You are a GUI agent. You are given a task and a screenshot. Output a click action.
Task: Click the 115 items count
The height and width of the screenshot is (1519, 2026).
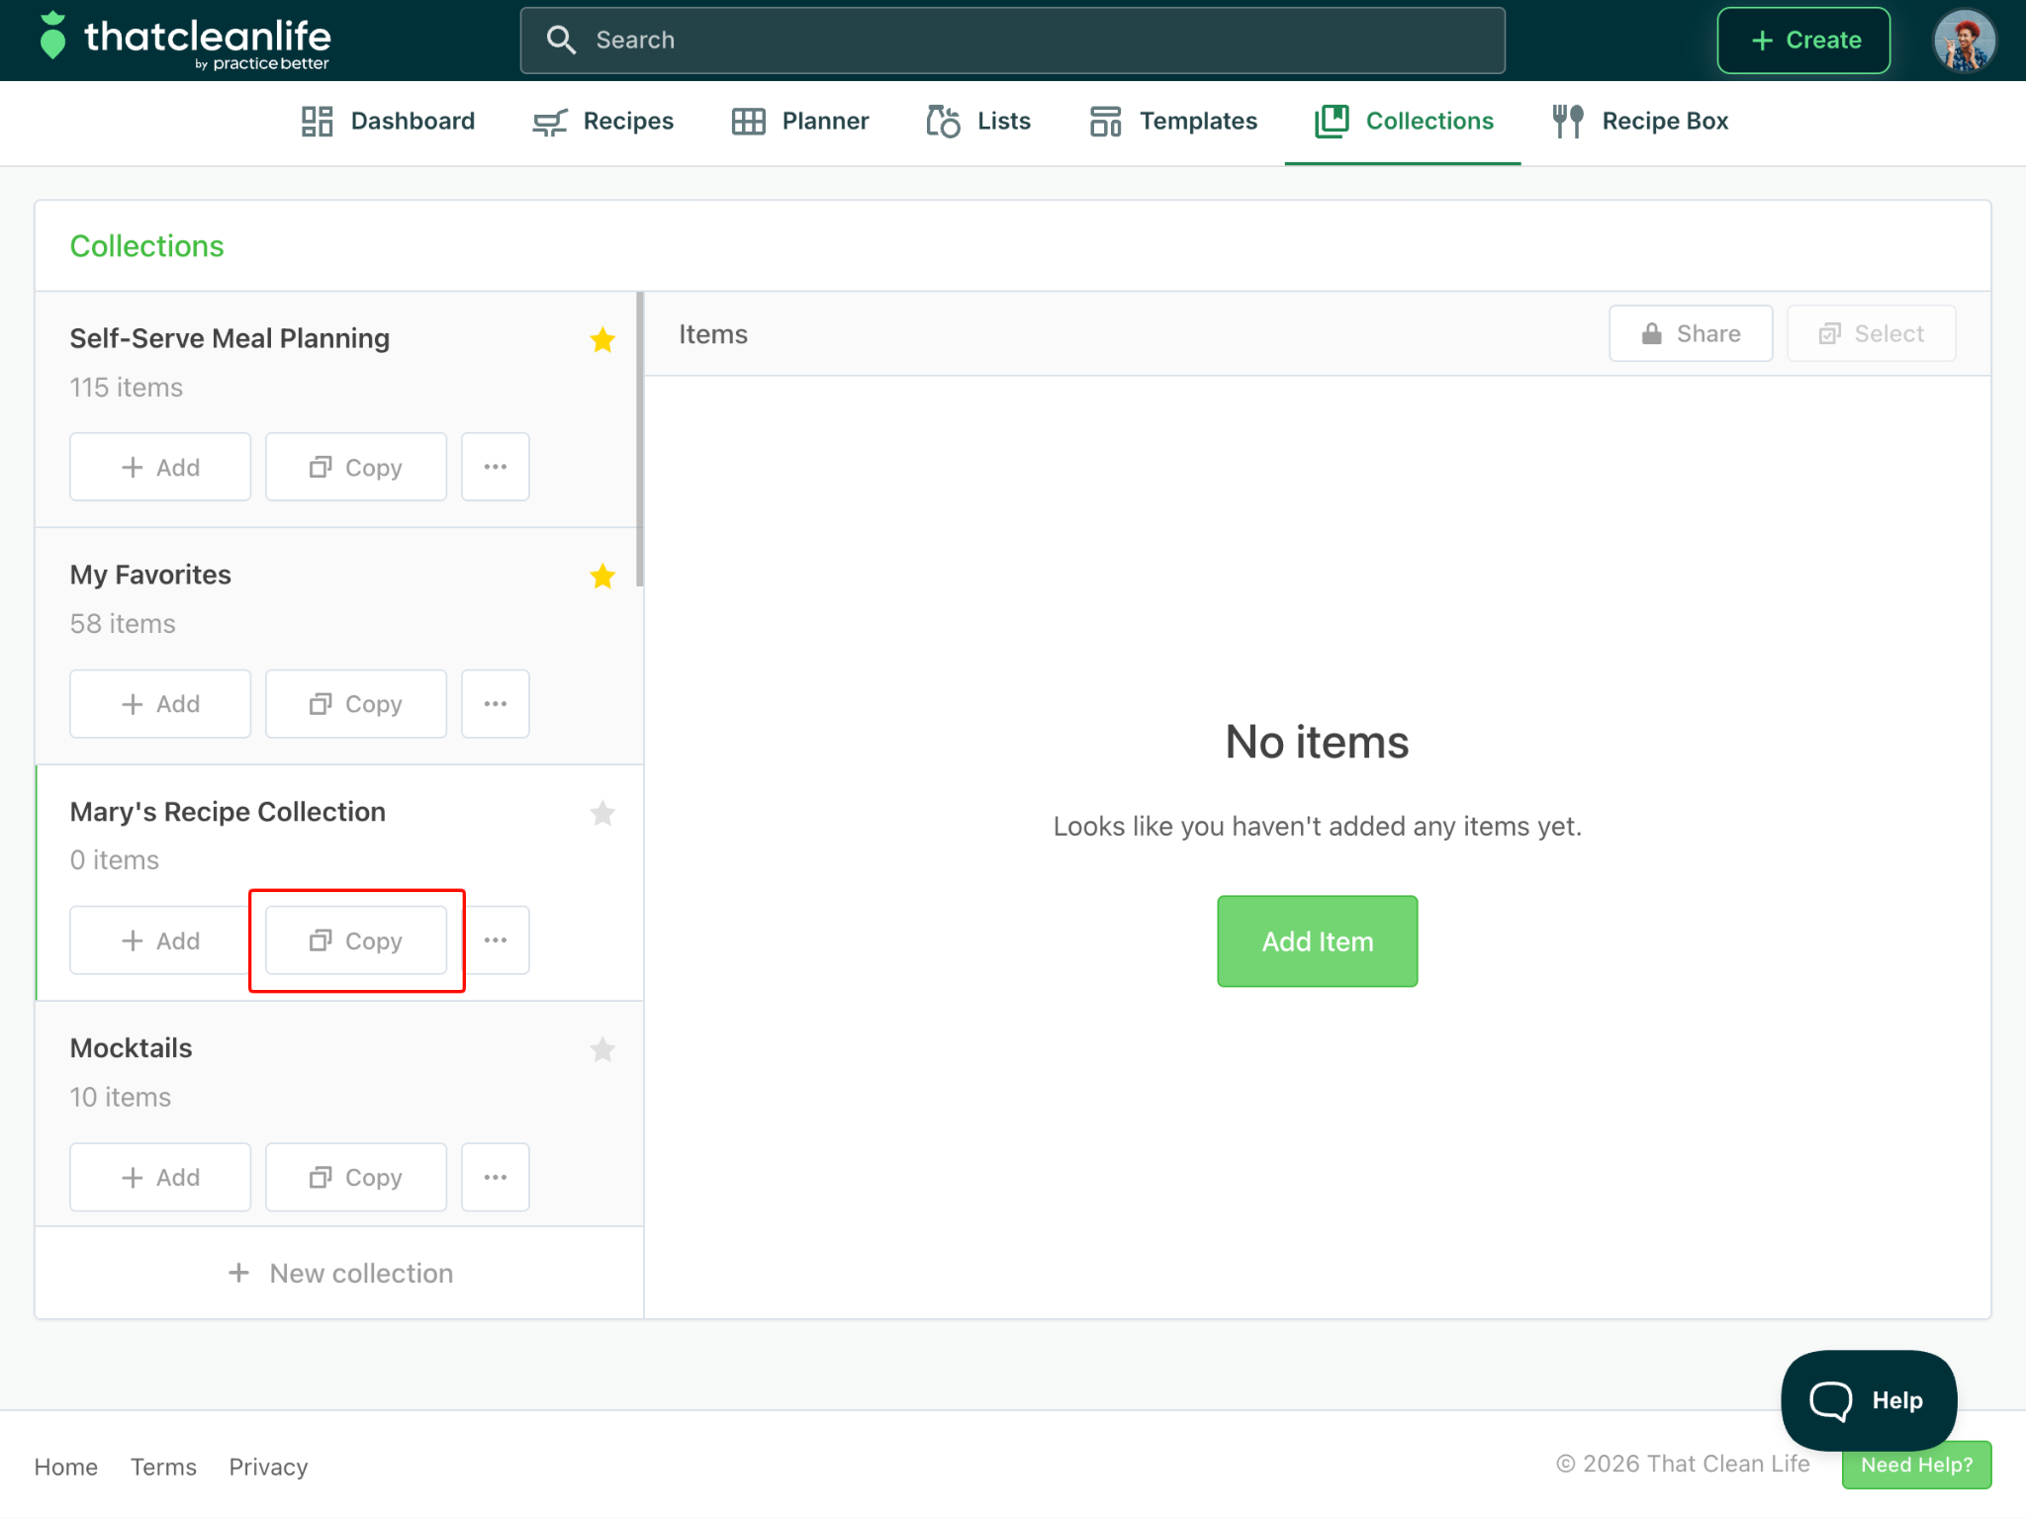pyautogui.click(x=126, y=388)
